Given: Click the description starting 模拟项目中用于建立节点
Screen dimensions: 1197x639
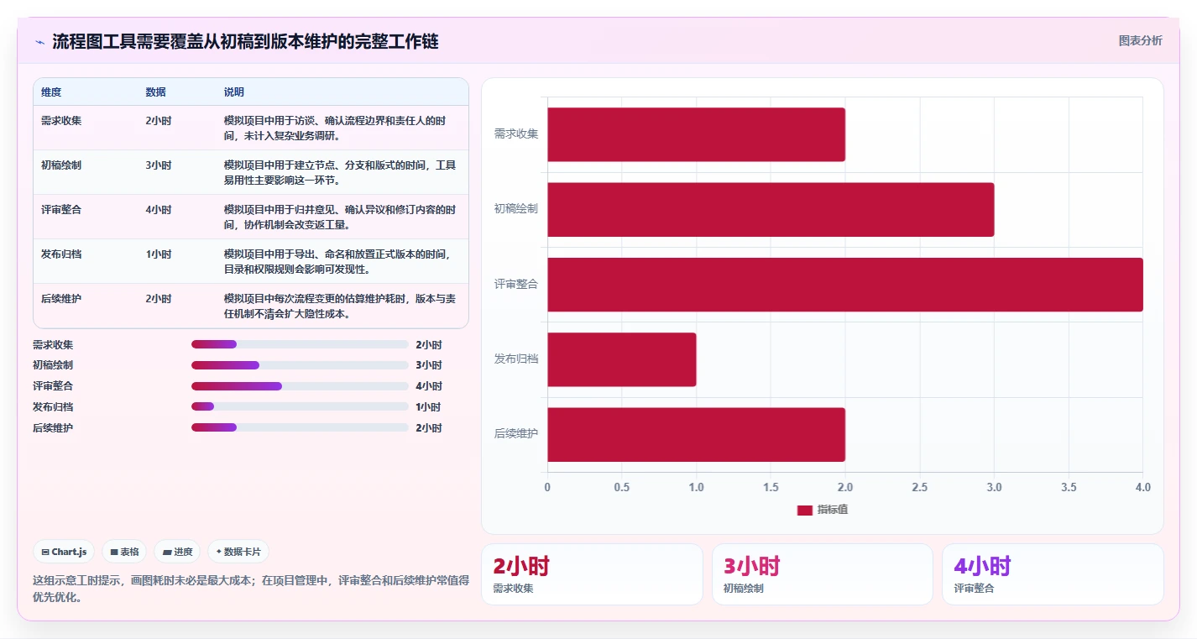Looking at the screenshot, I should point(340,172).
